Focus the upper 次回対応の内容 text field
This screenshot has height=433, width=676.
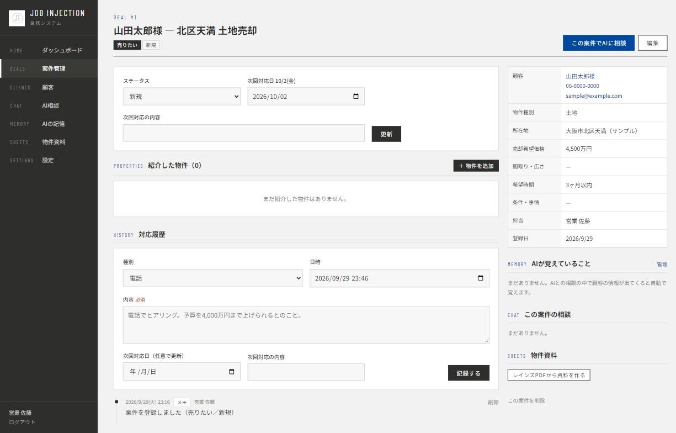244,133
